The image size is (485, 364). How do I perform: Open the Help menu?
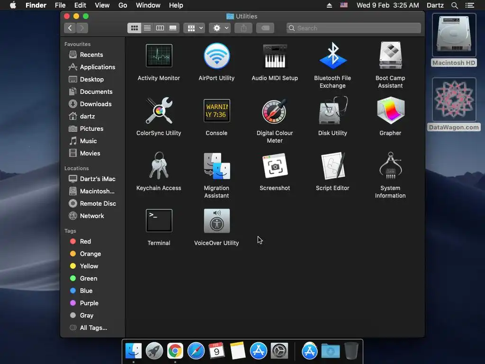(x=176, y=5)
